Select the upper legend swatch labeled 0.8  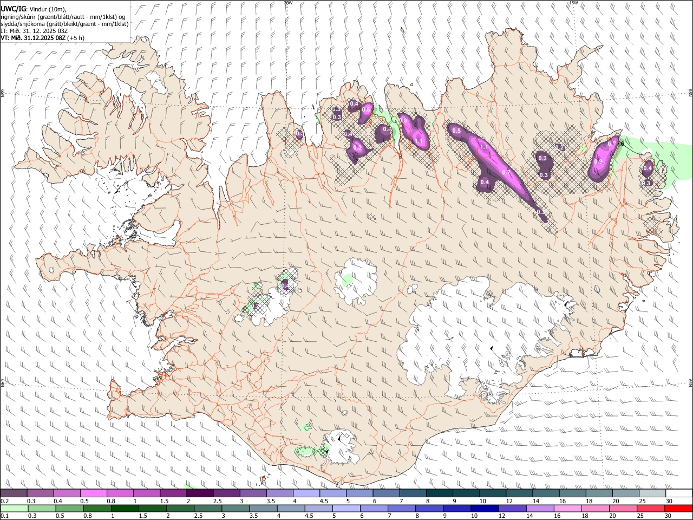pos(120,493)
